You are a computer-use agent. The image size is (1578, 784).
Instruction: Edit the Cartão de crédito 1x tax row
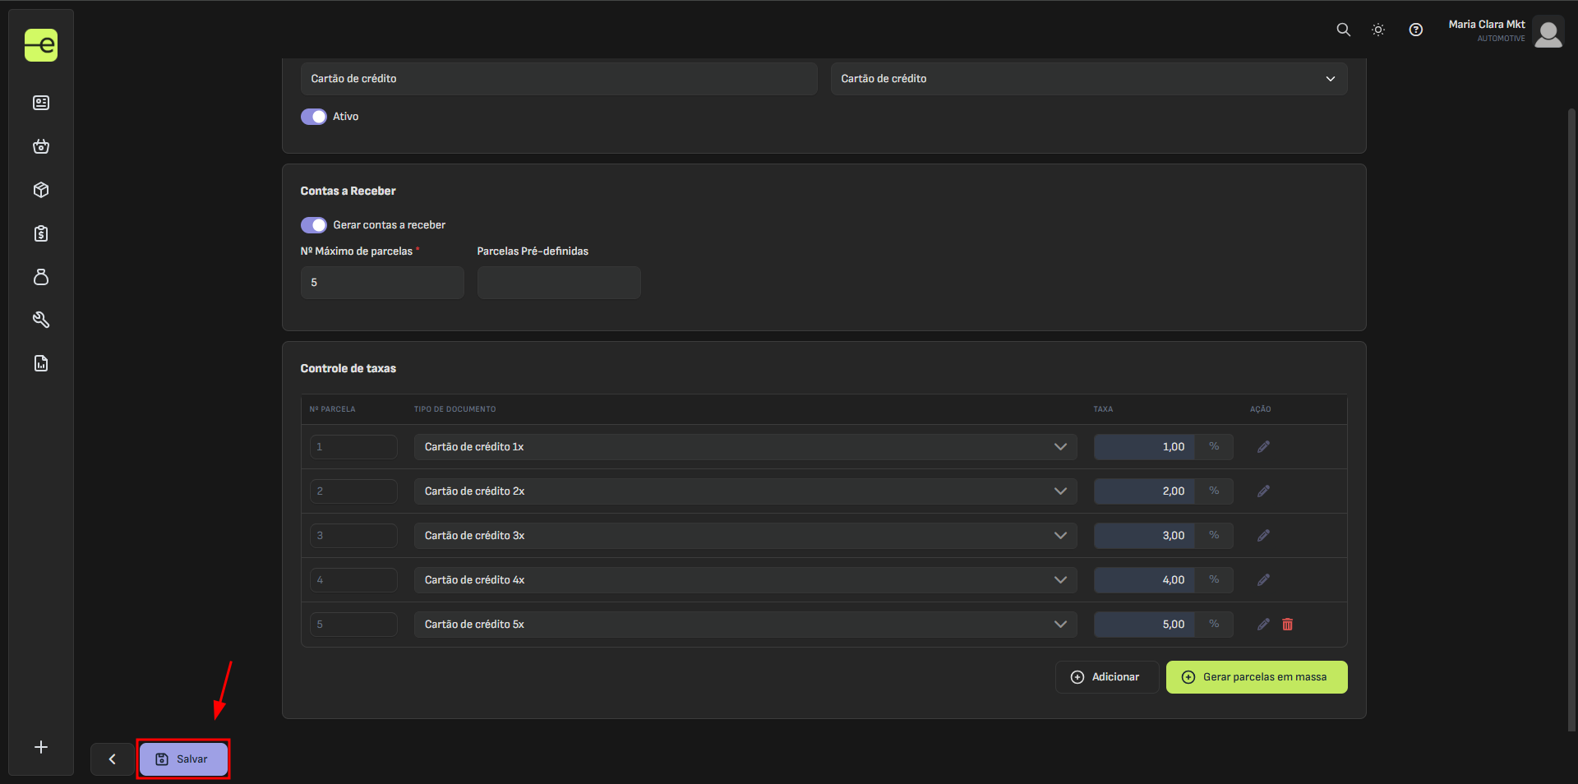coord(1263,447)
